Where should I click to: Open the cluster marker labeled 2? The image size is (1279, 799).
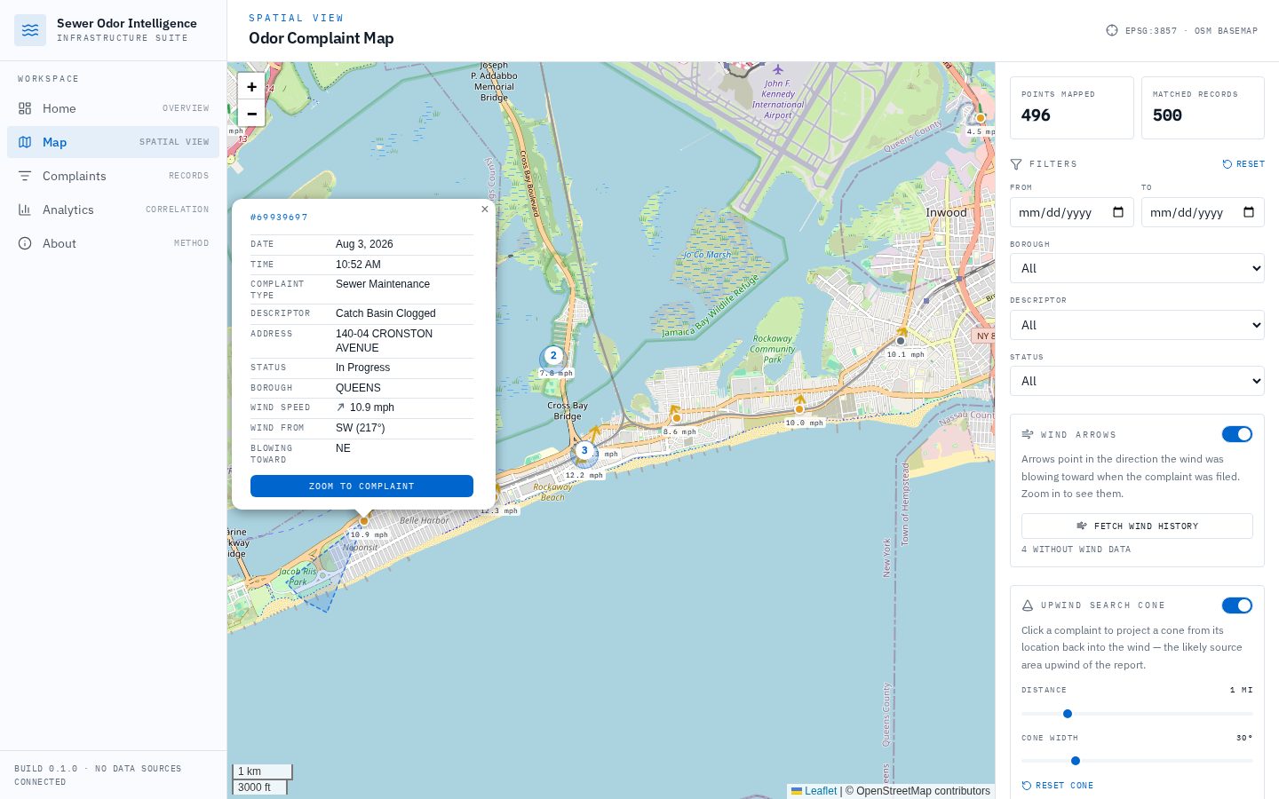(x=553, y=356)
